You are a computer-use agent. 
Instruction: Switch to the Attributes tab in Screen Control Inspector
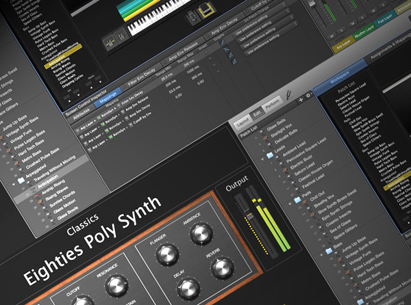(82, 114)
